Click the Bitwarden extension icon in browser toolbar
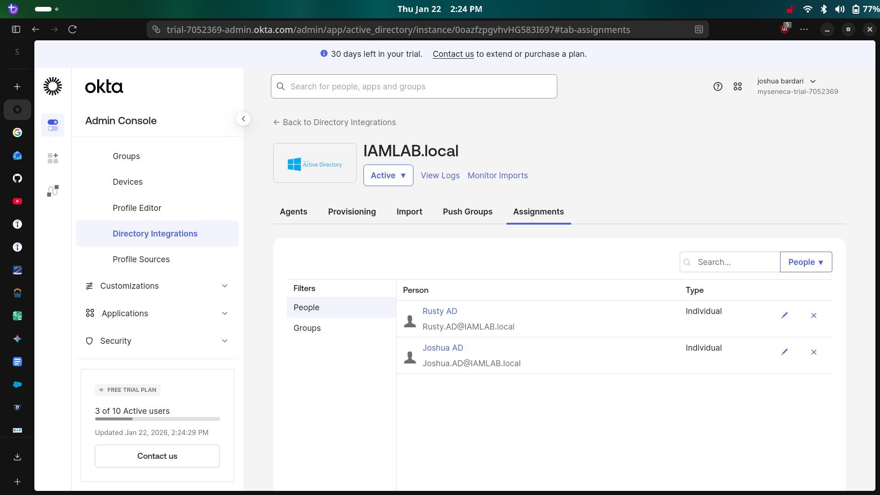The width and height of the screenshot is (880, 495). pyautogui.click(x=784, y=29)
